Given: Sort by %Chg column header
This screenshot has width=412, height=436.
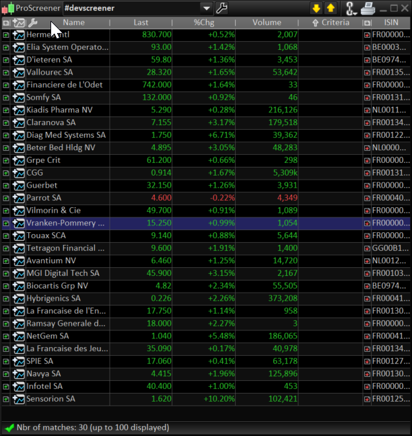Looking at the screenshot, I should tap(204, 22).
